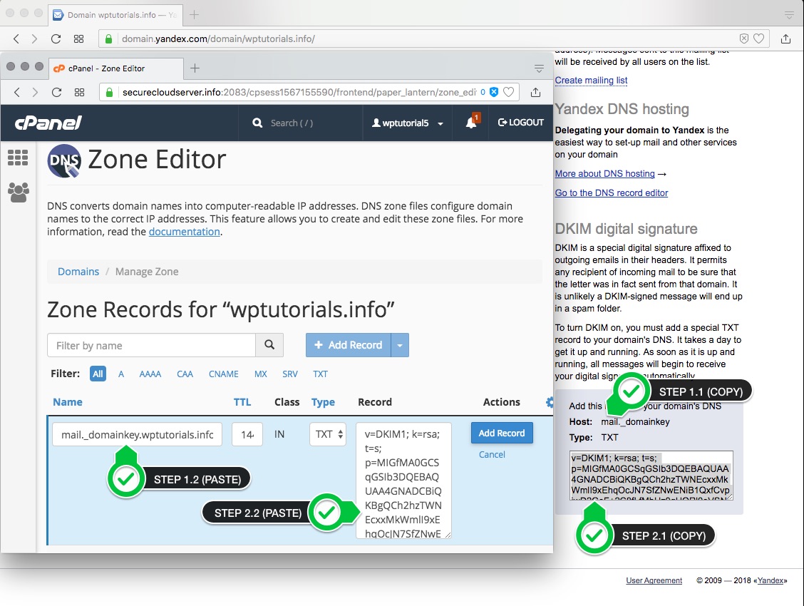Click the cPanel window address bar
The height and width of the screenshot is (606, 804).
(309, 92)
